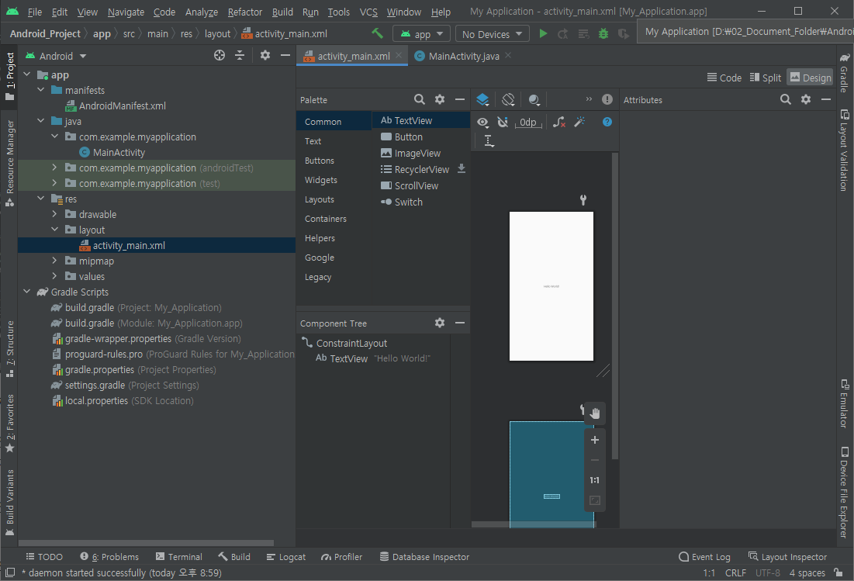Minimize the Palette panel
The height and width of the screenshot is (581, 854).
coord(460,99)
